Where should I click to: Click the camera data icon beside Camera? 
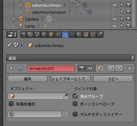49,19
